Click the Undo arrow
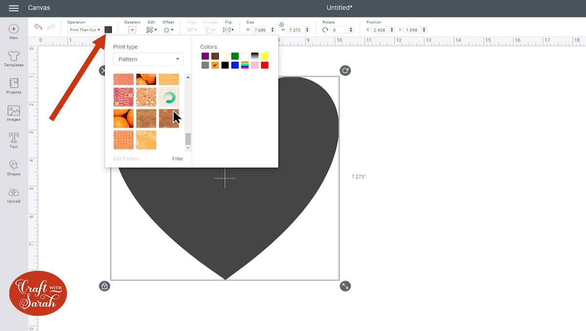The width and height of the screenshot is (586, 331). click(38, 27)
